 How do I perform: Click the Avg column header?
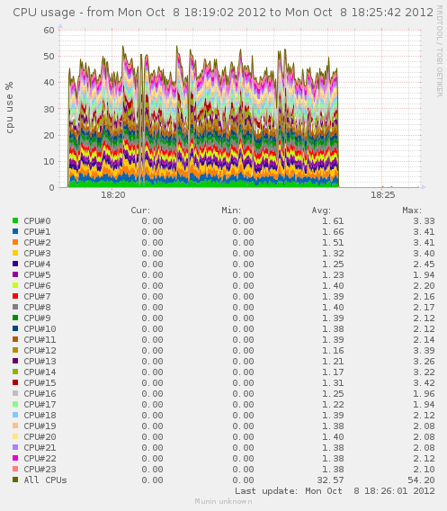[x=321, y=211]
